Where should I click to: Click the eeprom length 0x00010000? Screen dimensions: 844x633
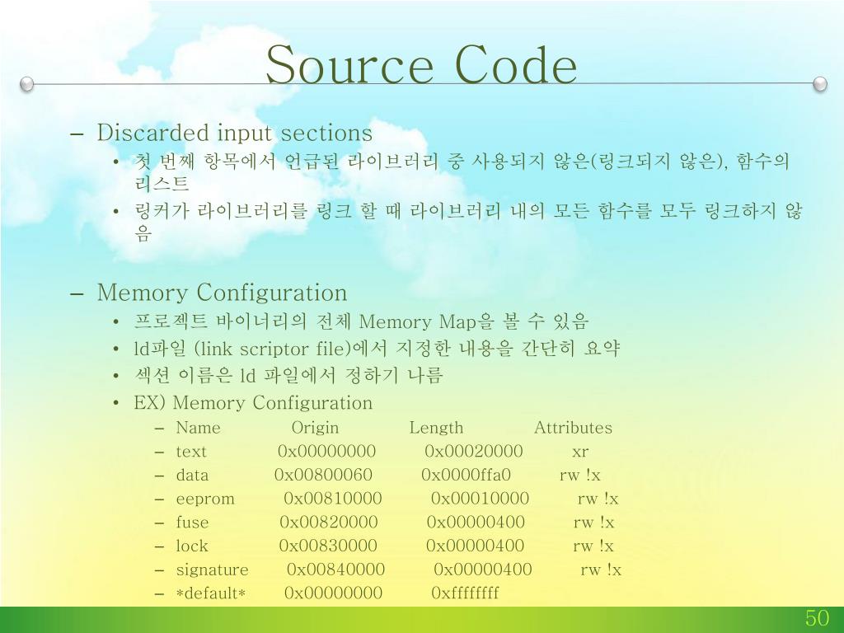point(481,499)
